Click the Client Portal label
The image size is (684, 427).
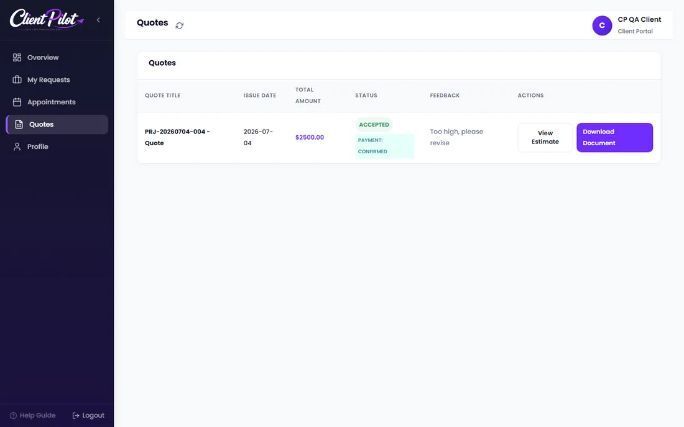point(635,31)
